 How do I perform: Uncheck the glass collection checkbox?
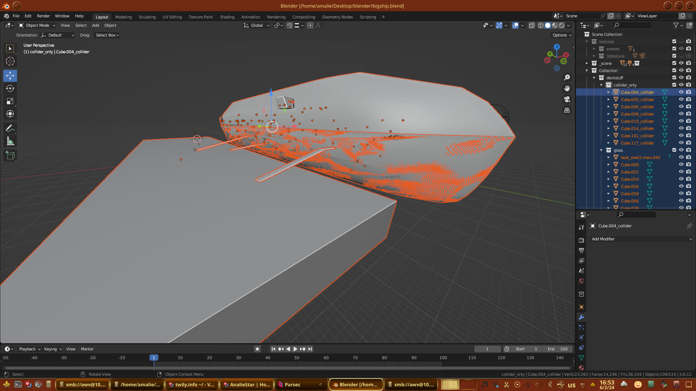[x=674, y=150]
